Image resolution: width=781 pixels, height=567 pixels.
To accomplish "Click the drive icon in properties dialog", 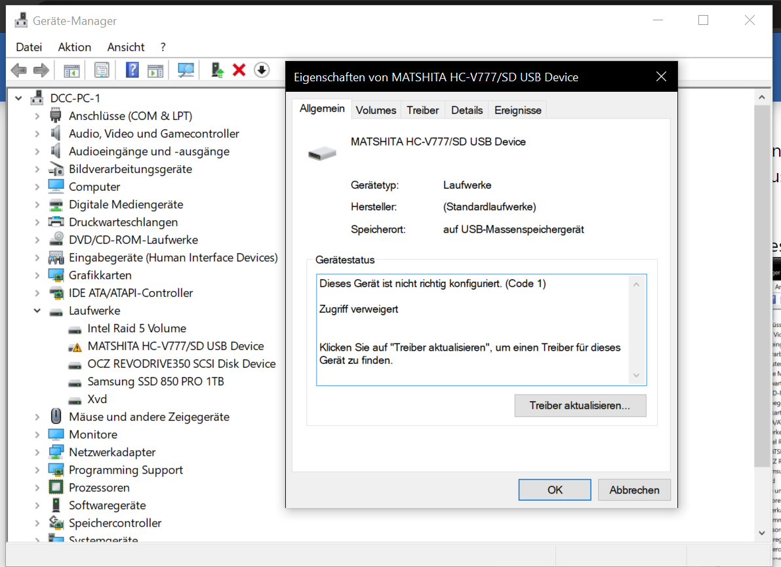I will pos(322,153).
